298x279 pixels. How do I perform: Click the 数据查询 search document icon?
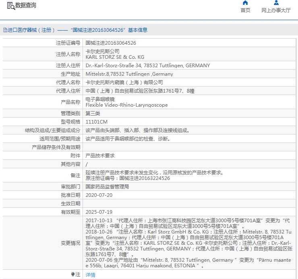[10, 6]
